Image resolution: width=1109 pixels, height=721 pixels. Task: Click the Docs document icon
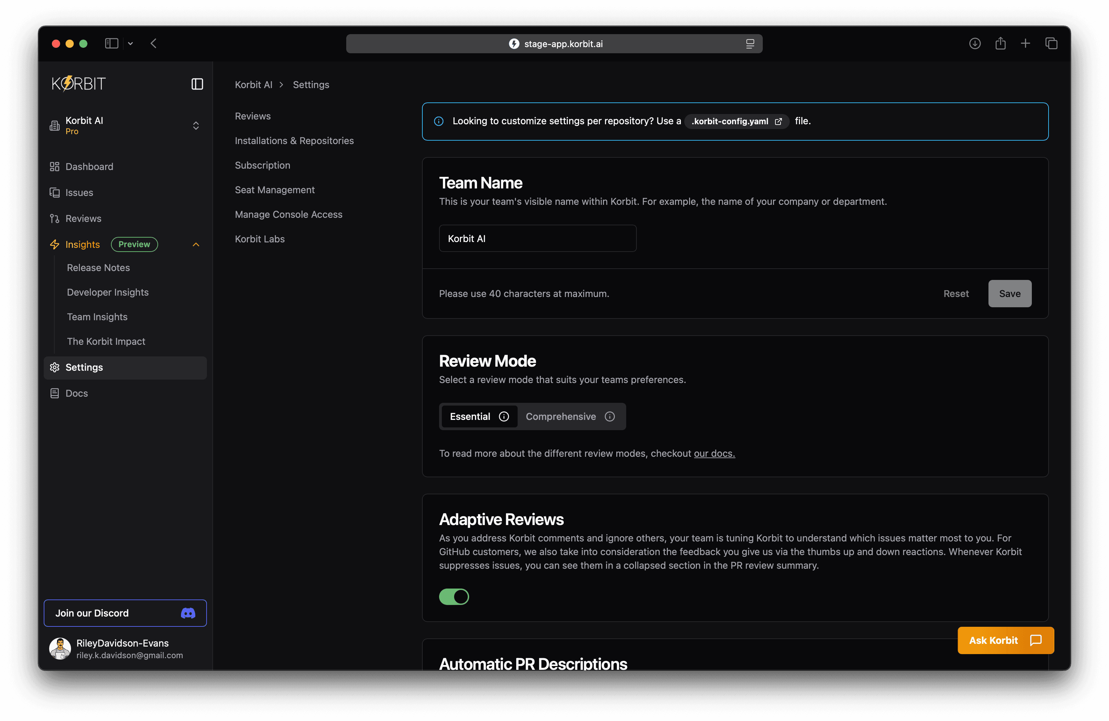(x=55, y=394)
